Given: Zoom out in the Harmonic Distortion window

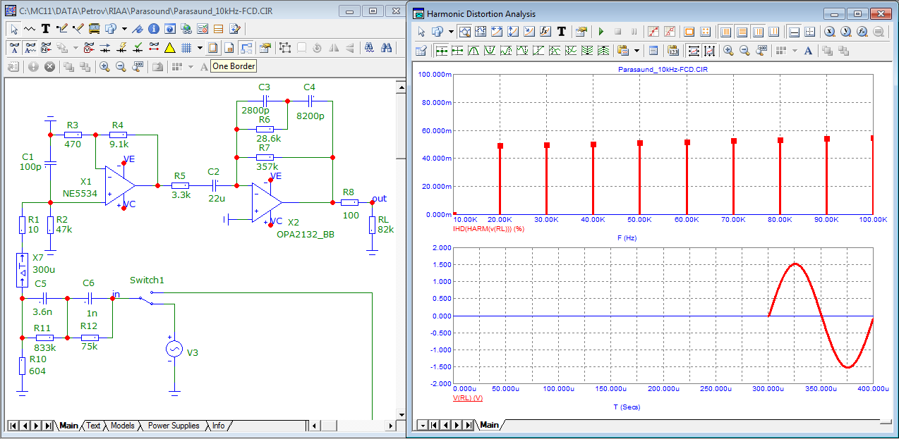Looking at the screenshot, I should pos(744,51).
